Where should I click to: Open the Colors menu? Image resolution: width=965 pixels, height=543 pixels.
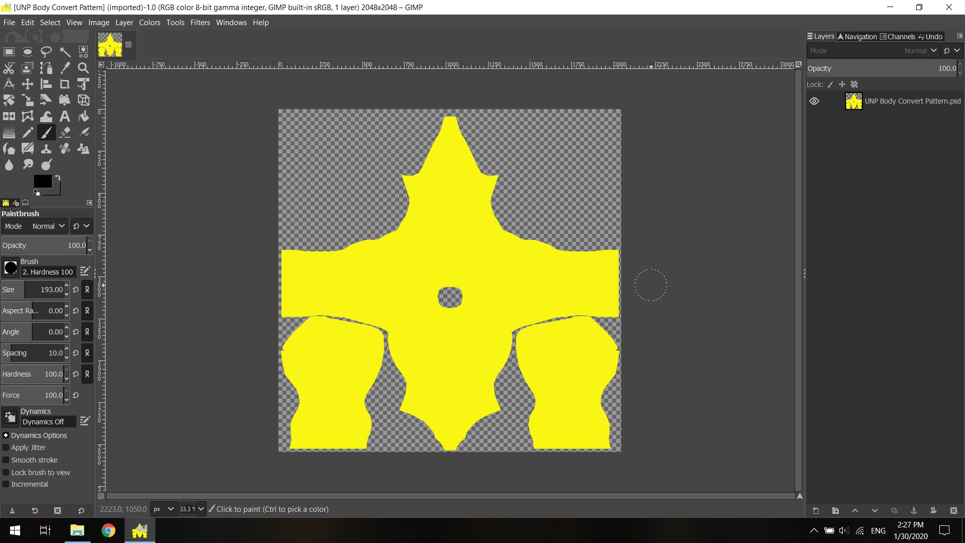tap(150, 23)
